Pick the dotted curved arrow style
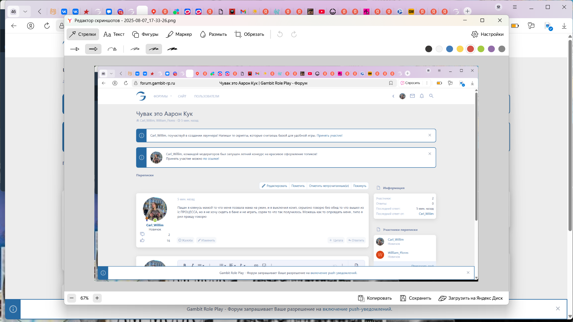The image size is (573, 322). (x=112, y=49)
